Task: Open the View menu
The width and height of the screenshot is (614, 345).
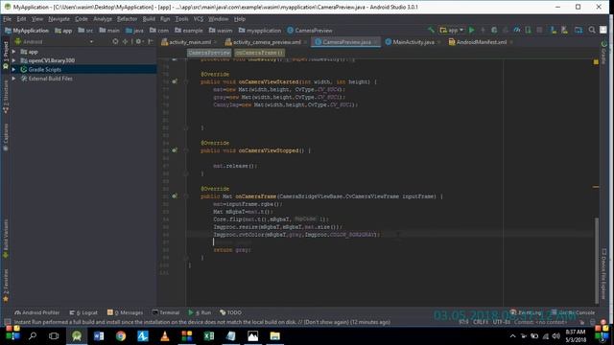Action: pyautogui.click(x=37, y=19)
